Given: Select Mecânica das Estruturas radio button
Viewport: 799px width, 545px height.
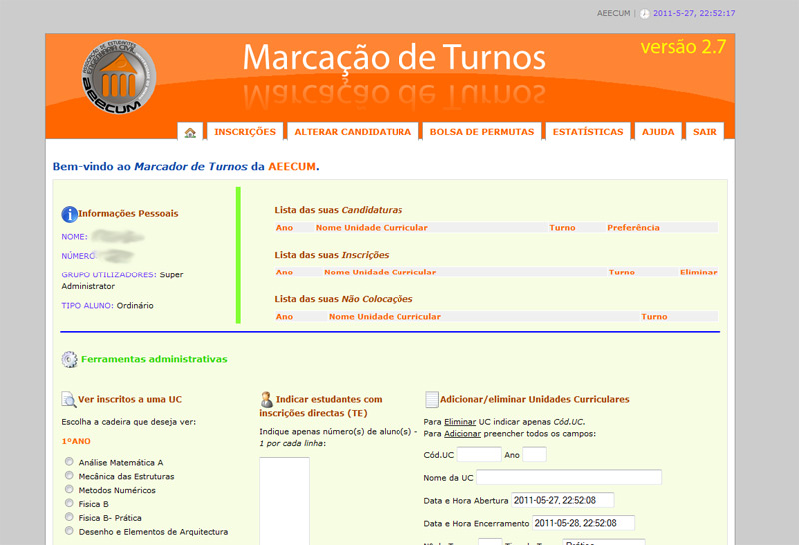Looking at the screenshot, I should 69,475.
